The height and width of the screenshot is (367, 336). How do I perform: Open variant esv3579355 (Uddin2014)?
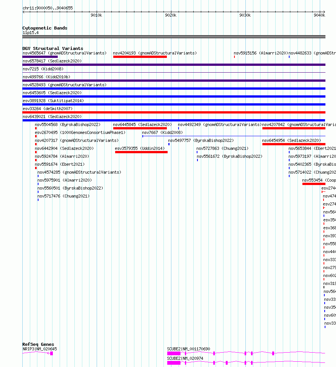point(140,149)
